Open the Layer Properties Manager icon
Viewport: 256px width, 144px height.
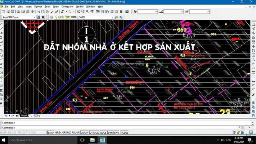click(51, 17)
